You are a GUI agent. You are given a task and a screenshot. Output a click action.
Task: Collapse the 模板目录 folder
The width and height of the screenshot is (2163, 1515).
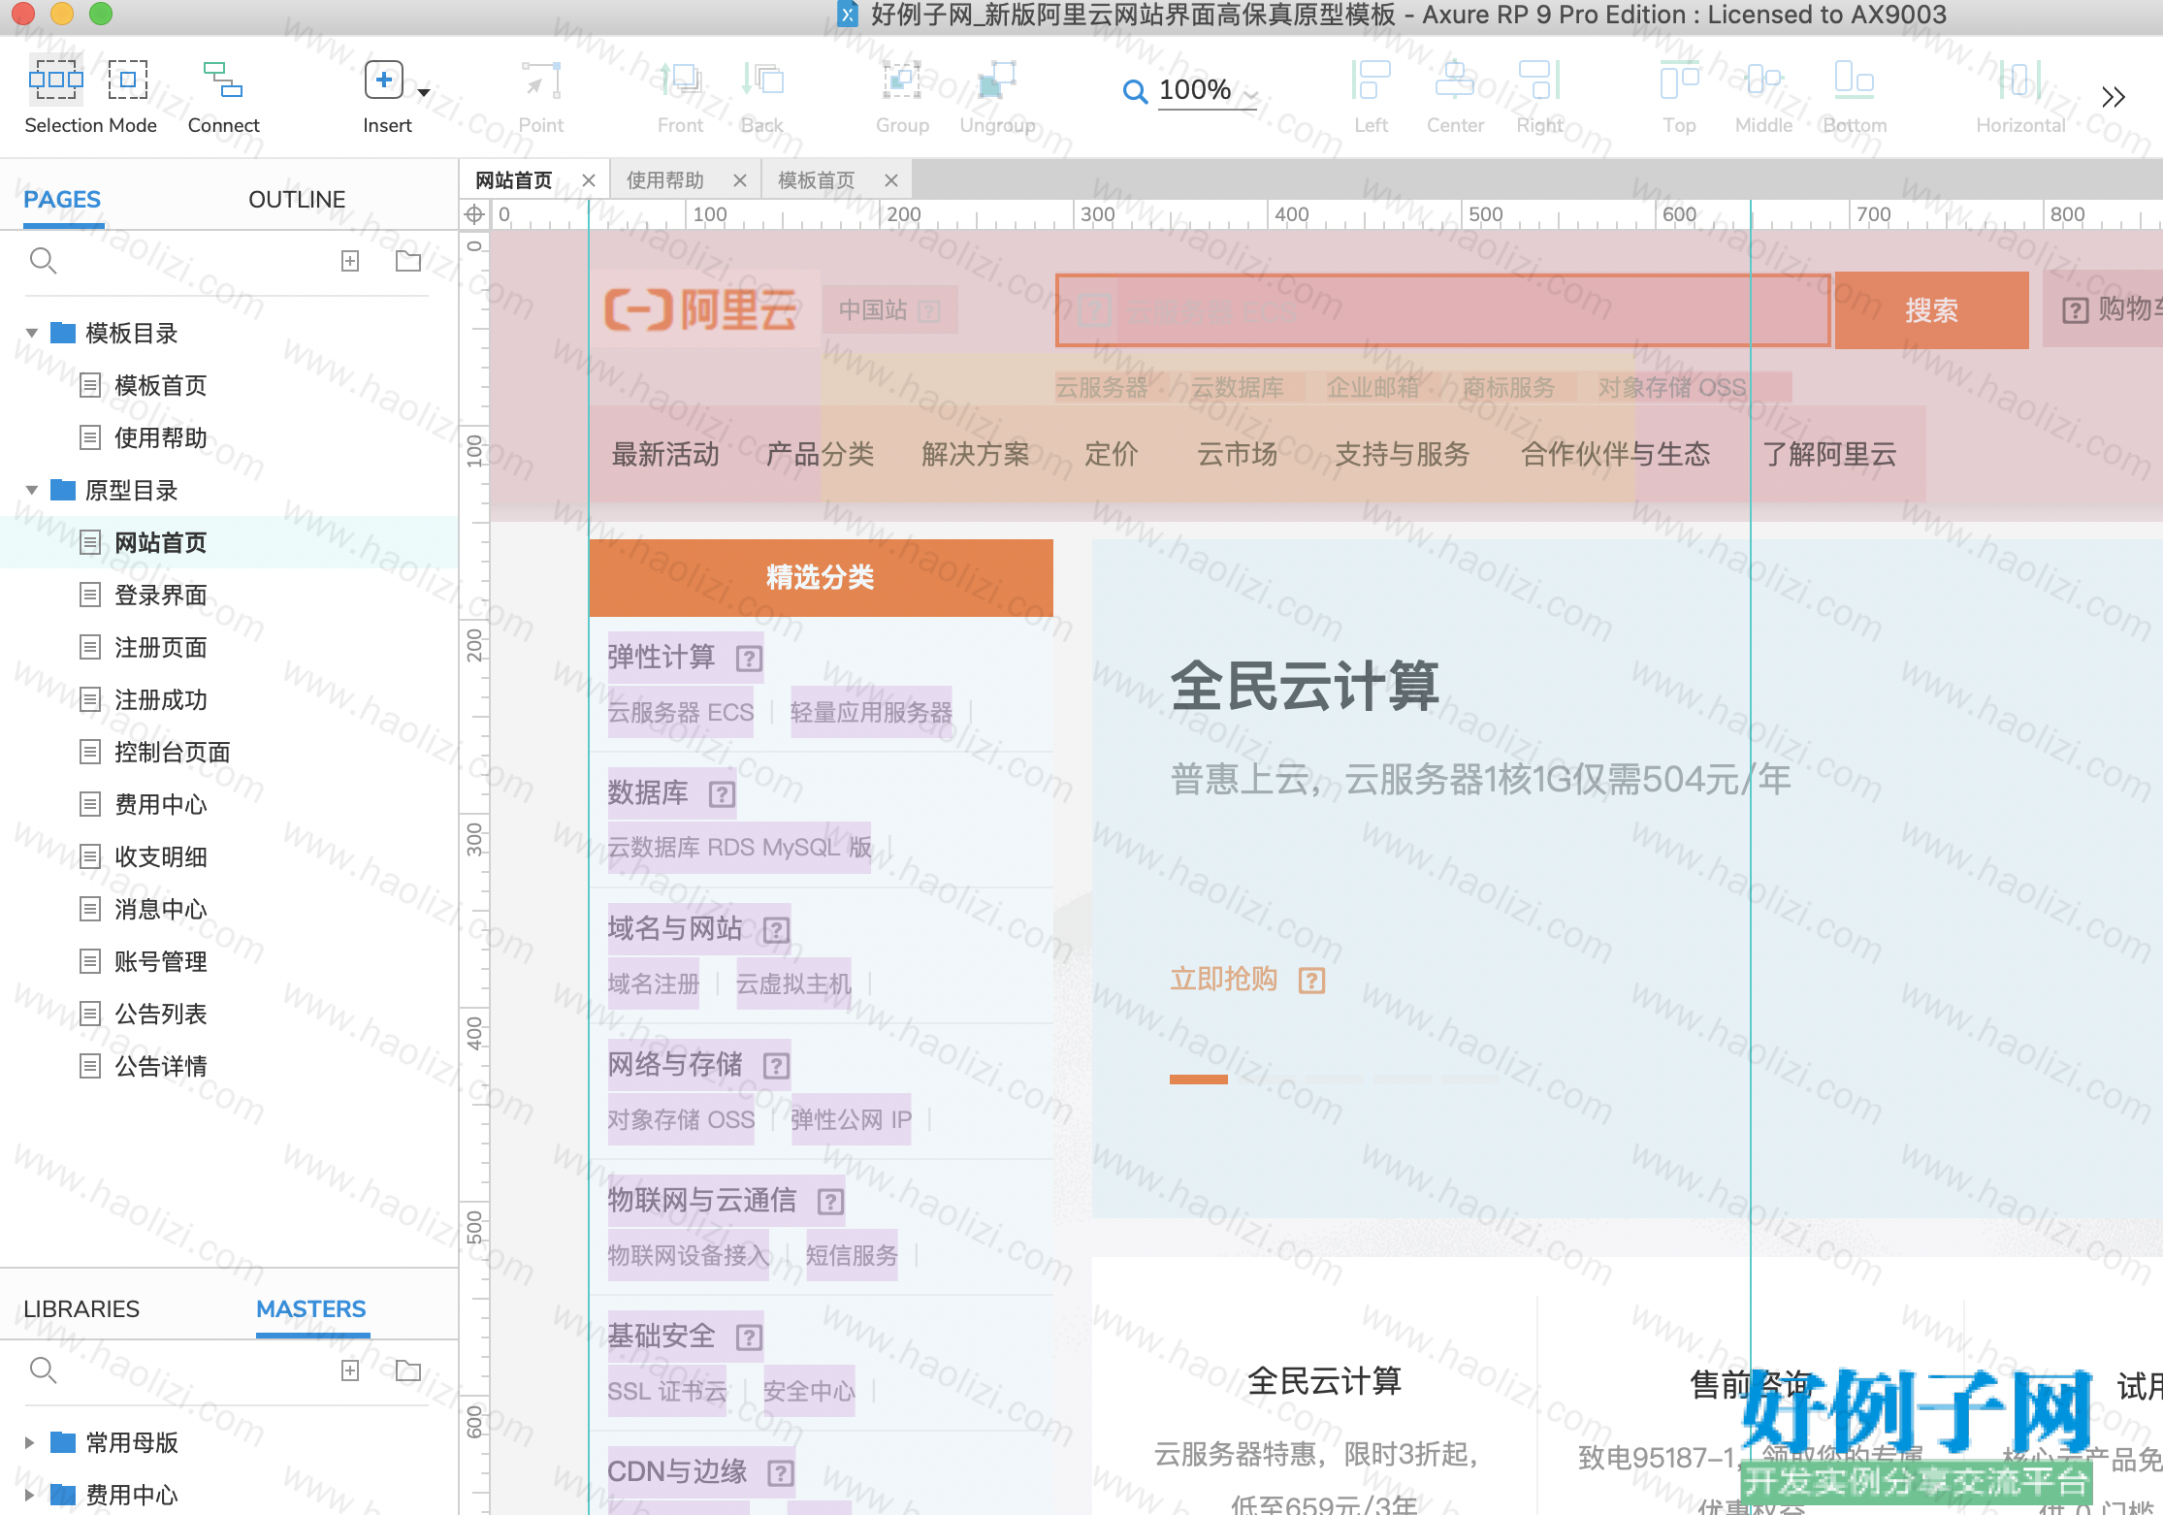pyautogui.click(x=31, y=333)
